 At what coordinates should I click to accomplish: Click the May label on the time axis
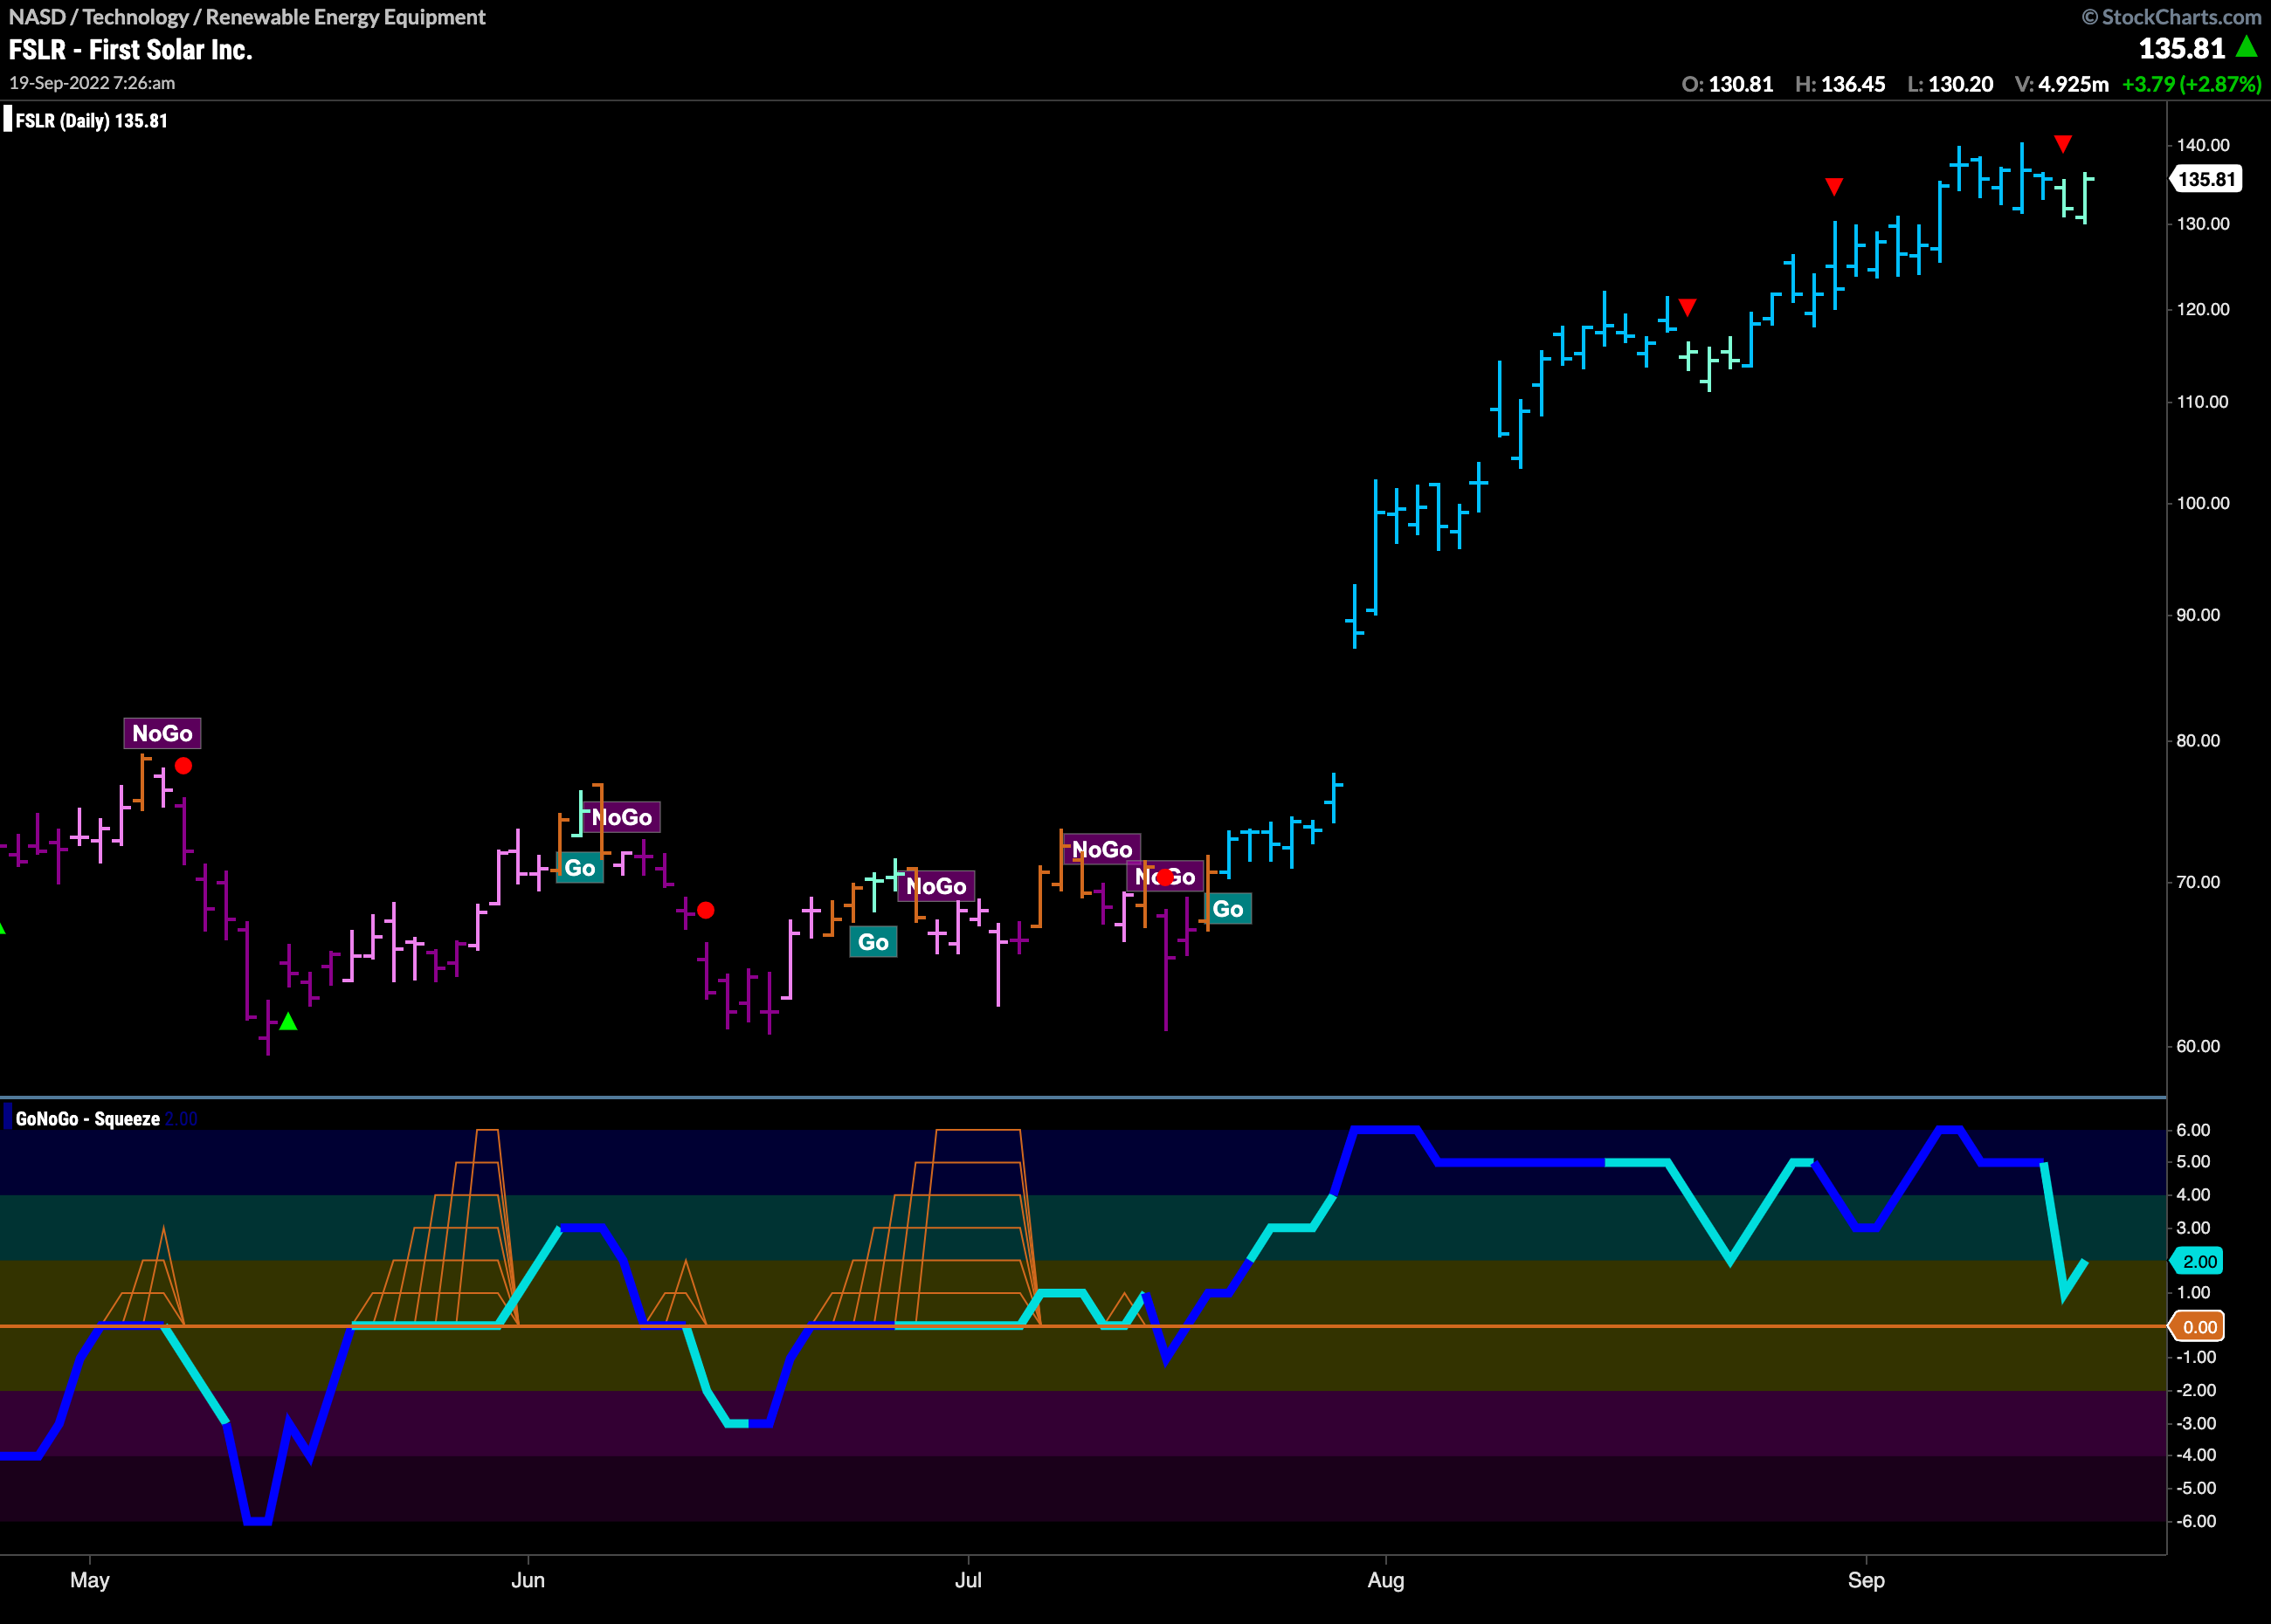coord(90,1580)
